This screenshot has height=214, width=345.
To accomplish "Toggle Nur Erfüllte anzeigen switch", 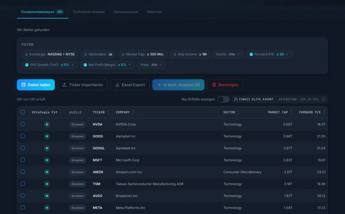I will tap(223, 99).
